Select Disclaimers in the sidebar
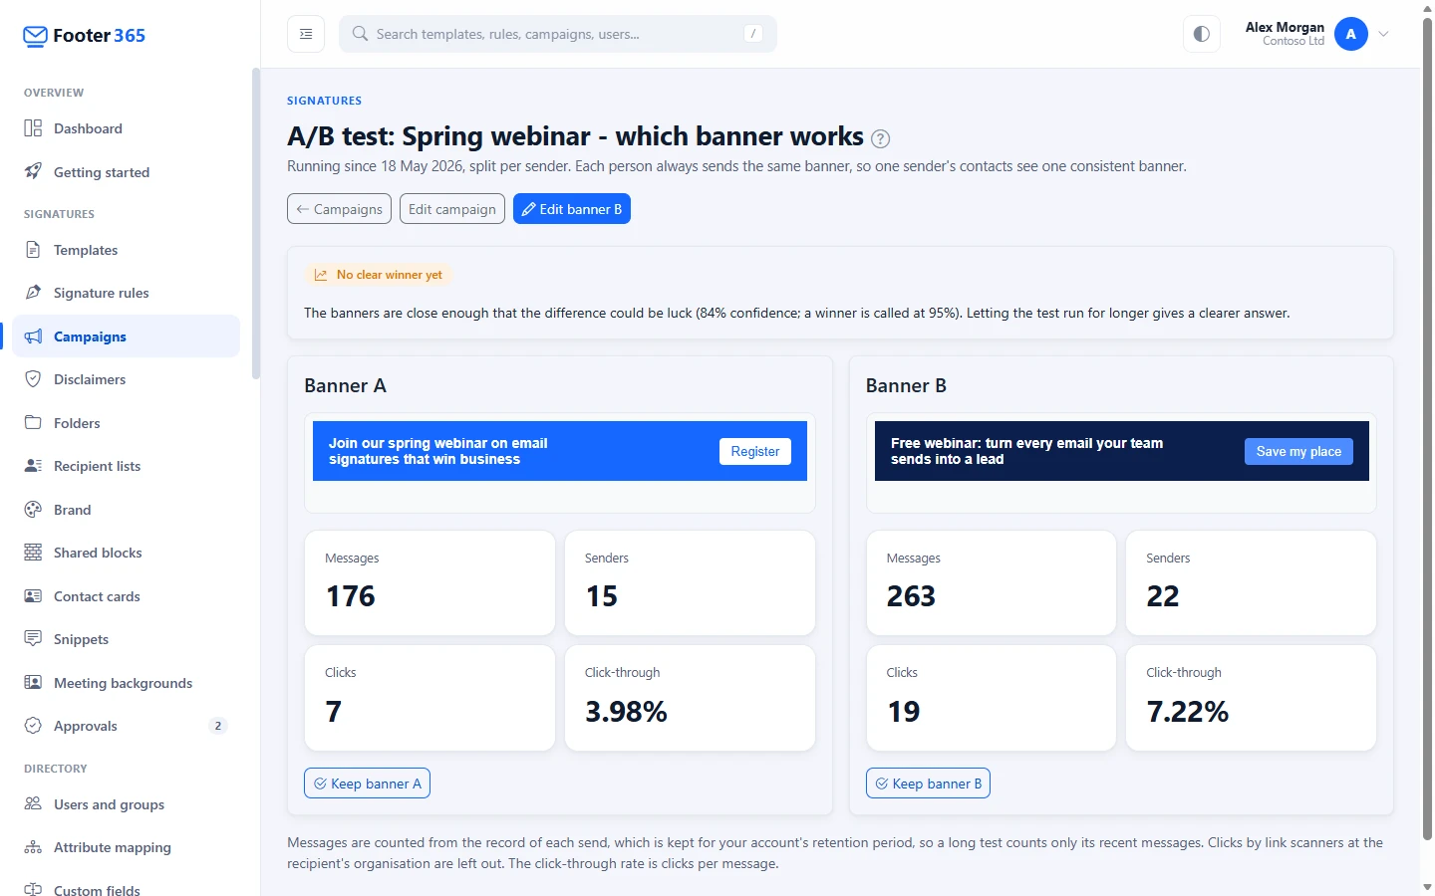The width and height of the screenshot is (1435, 896). click(x=126, y=379)
